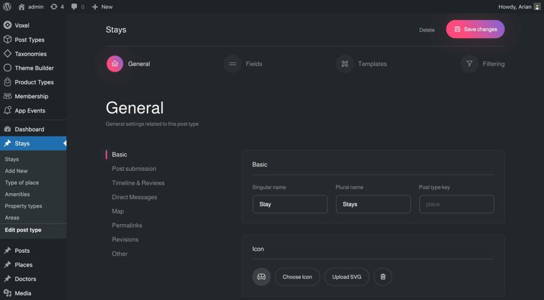544x300 pixels.
Task: Click the Fields step icon
Action: click(232, 64)
